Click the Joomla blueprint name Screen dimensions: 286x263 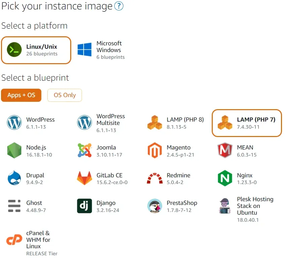pos(106,147)
